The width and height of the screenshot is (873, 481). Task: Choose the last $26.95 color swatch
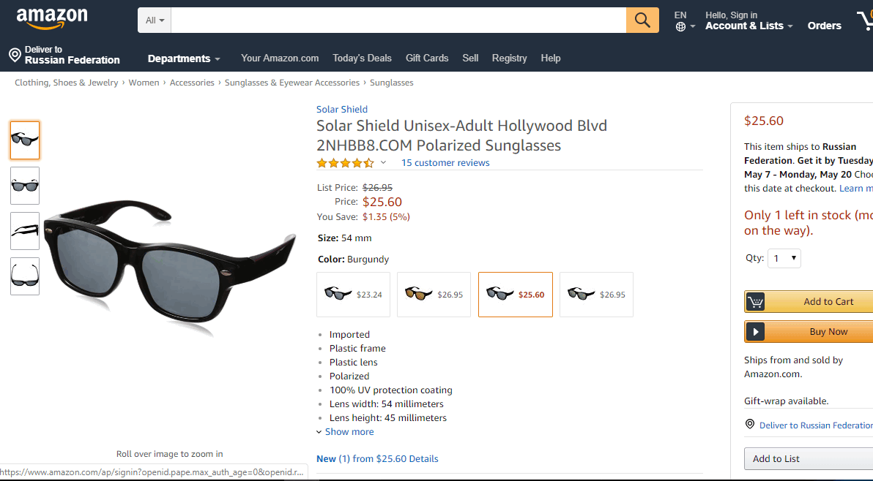[x=596, y=295]
